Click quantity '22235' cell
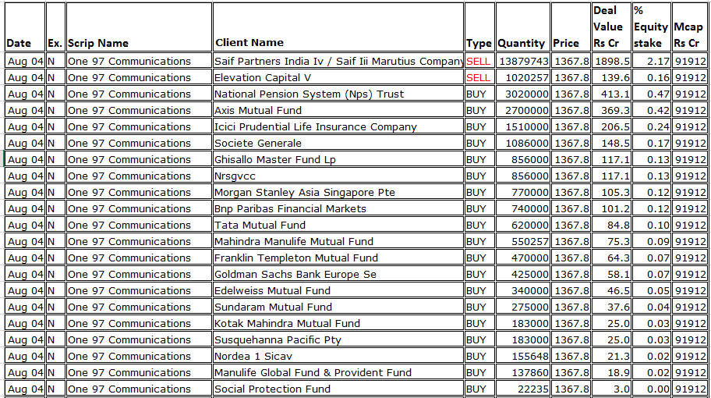This screenshot has height=398, width=711. pyautogui.click(x=523, y=389)
